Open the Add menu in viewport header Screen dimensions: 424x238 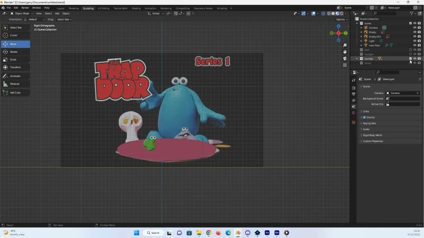(x=57, y=14)
